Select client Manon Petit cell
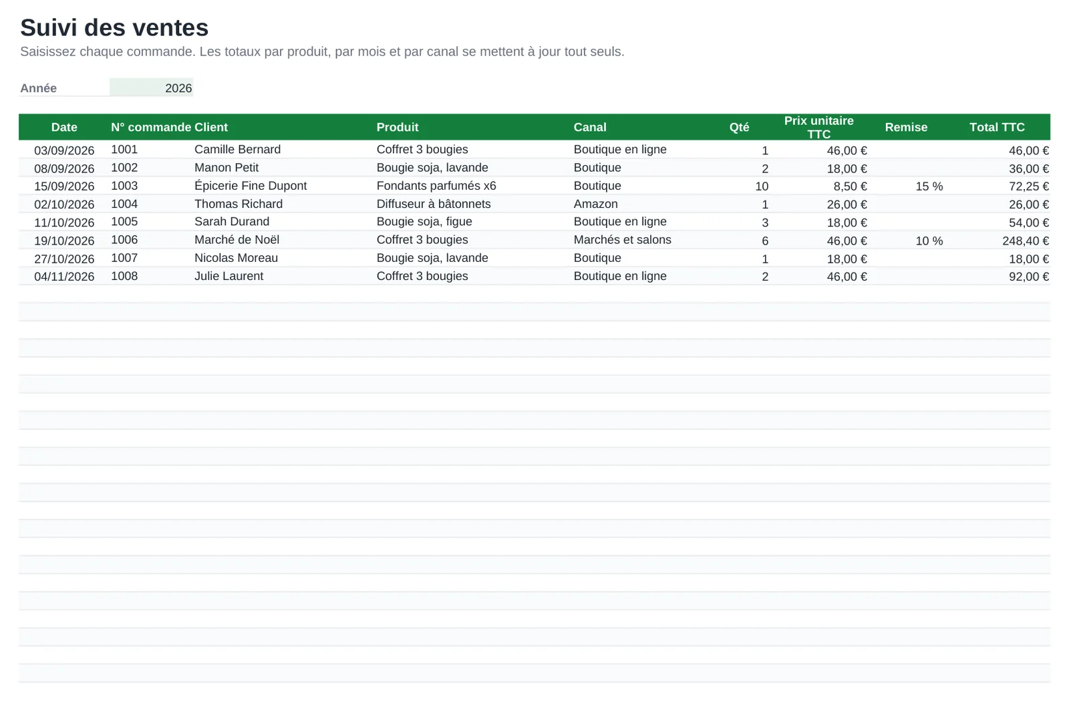This screenshot has width=1069, height=701. (x=284, y=168)
